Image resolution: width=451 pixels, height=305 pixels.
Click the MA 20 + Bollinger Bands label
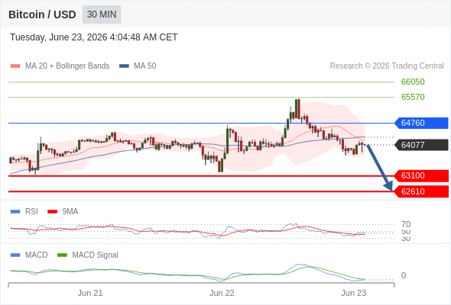(67, 66)
